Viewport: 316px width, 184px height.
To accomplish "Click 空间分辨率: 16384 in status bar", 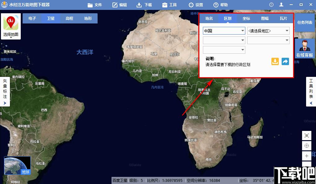I will (203, 180).
